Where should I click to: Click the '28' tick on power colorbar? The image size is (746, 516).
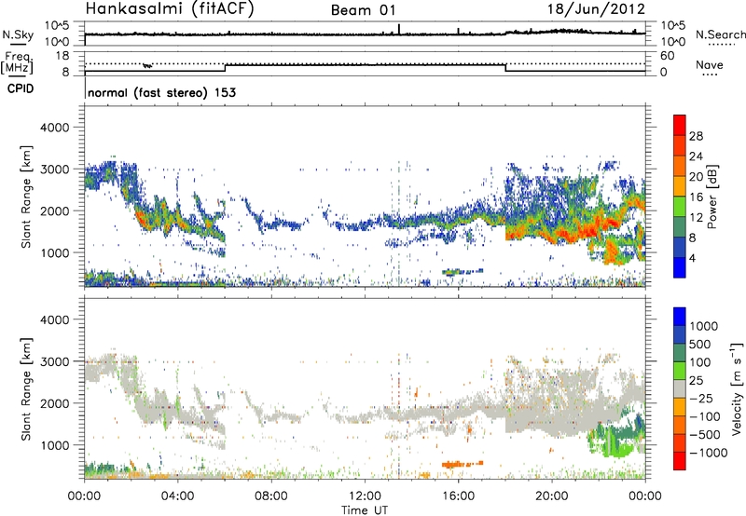pyautogui.click(x=696, y=136)
